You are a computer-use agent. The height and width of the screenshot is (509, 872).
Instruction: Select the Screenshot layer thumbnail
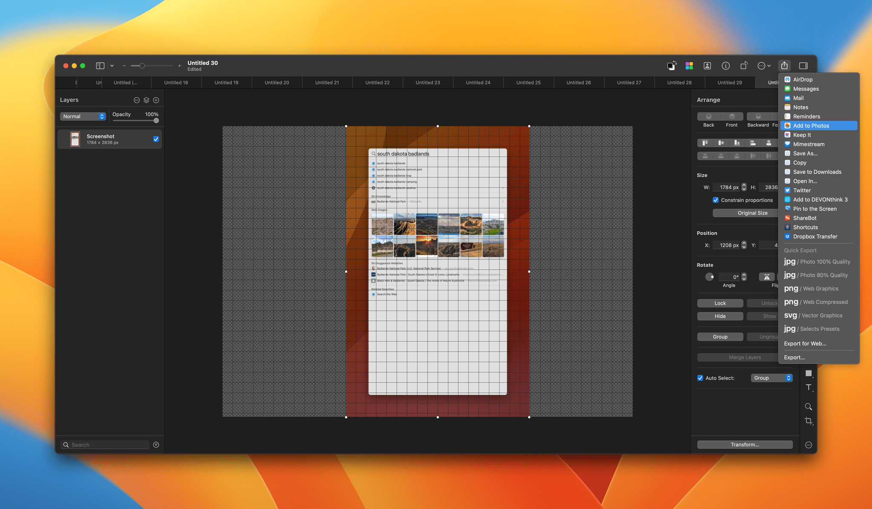pos(75,139)
